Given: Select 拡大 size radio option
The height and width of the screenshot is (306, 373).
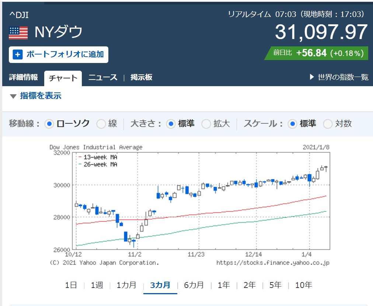Looking at the screenshot, I should (x=206, y=124).
